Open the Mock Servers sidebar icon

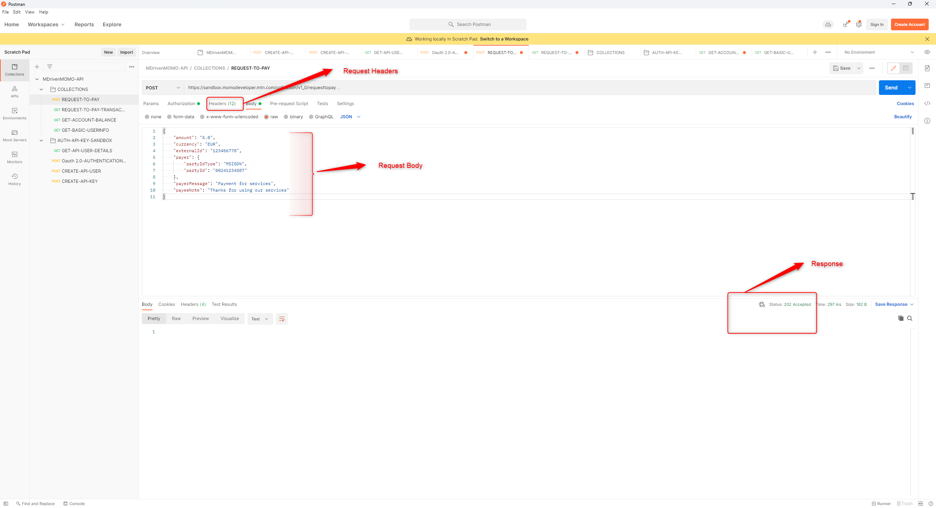click(x=15, y=135)
